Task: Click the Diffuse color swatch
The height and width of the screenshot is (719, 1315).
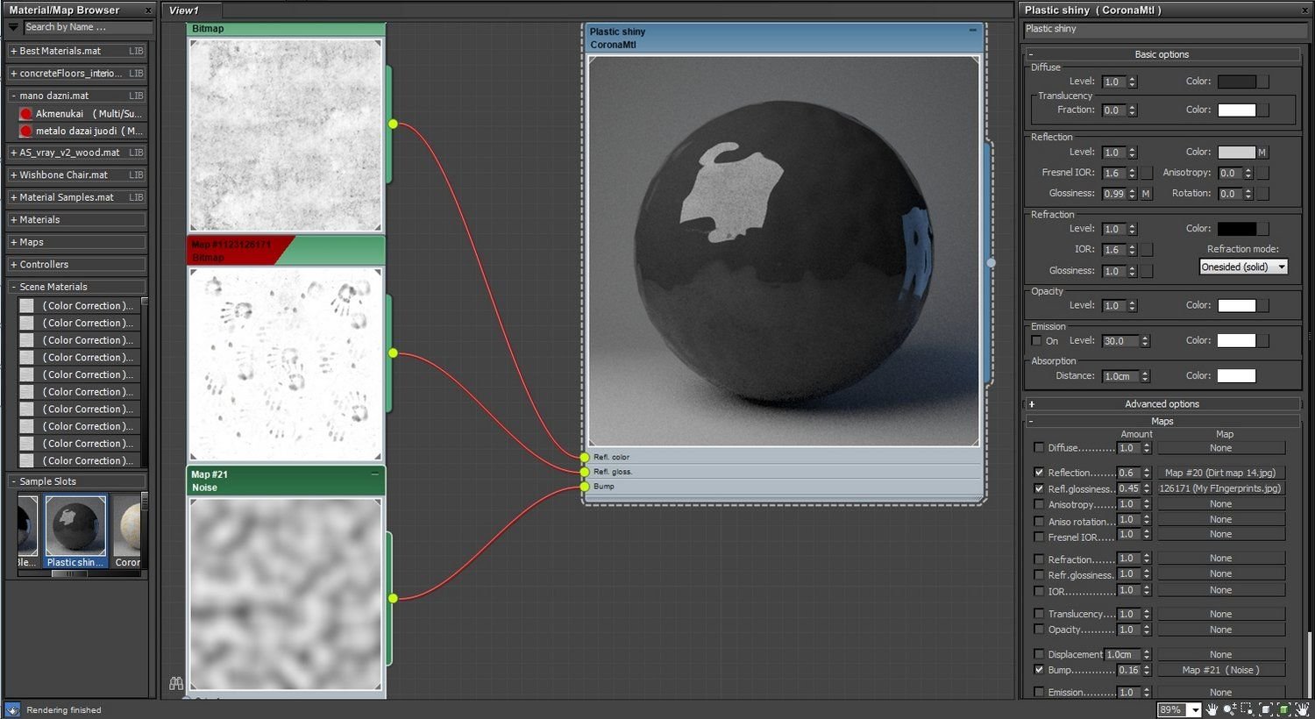Action: (x=1236, y=82)
